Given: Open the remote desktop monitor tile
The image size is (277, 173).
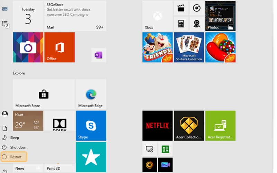Looking at the screenshot, I should click(x=150, y=149).
